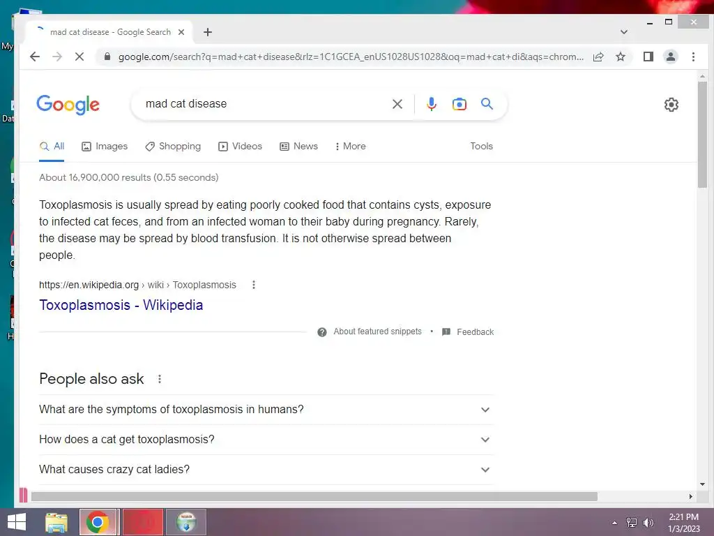Click the scroll-right arrow of horizontal scrollbar

point(691,496)
